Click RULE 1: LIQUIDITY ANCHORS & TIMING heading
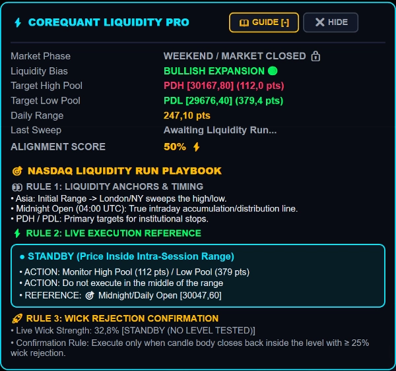 115,186
